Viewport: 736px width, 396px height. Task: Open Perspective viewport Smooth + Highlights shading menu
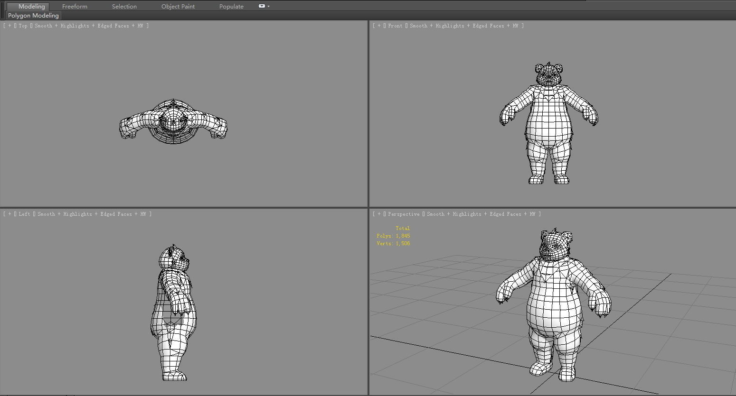[481, 214]
